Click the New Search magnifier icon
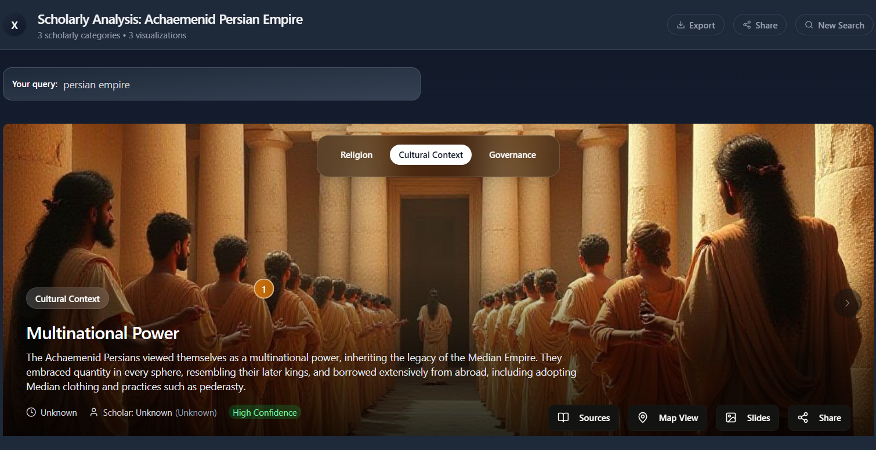 (809, 25)
